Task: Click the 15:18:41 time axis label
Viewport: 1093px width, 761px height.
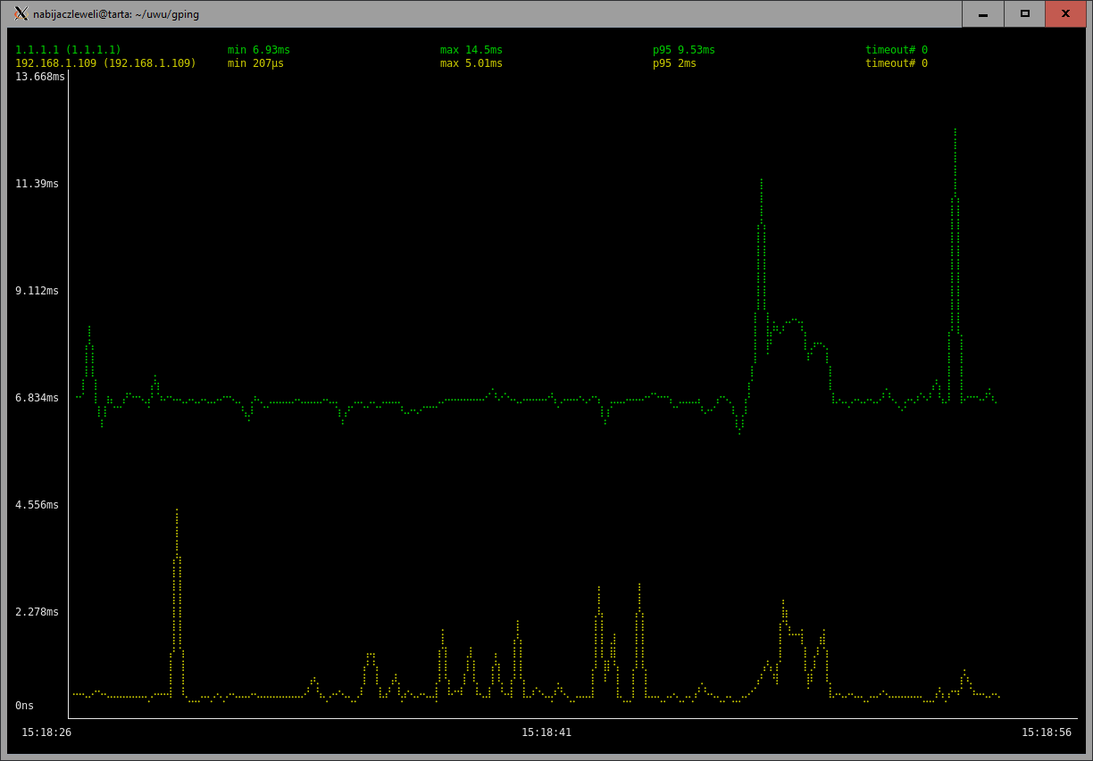Action: click(546, 732)
